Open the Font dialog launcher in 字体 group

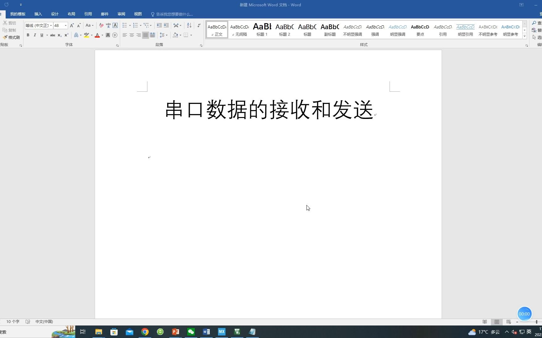(117, 45)
